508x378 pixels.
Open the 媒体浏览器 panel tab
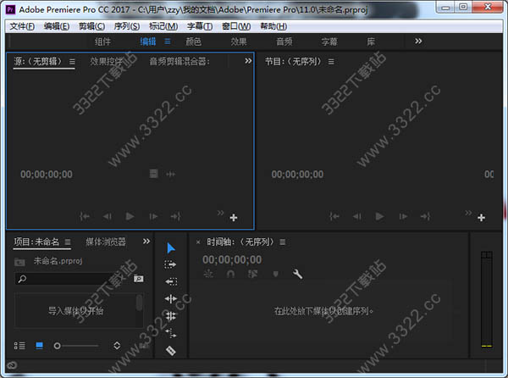(x=106, y=242)
